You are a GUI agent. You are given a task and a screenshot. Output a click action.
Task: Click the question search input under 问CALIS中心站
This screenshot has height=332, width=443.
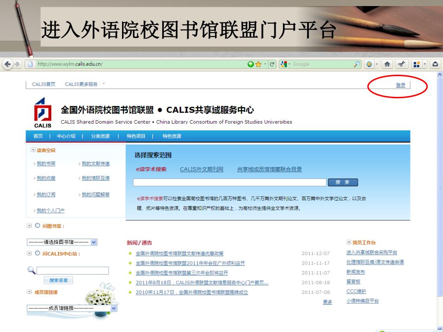73,271
